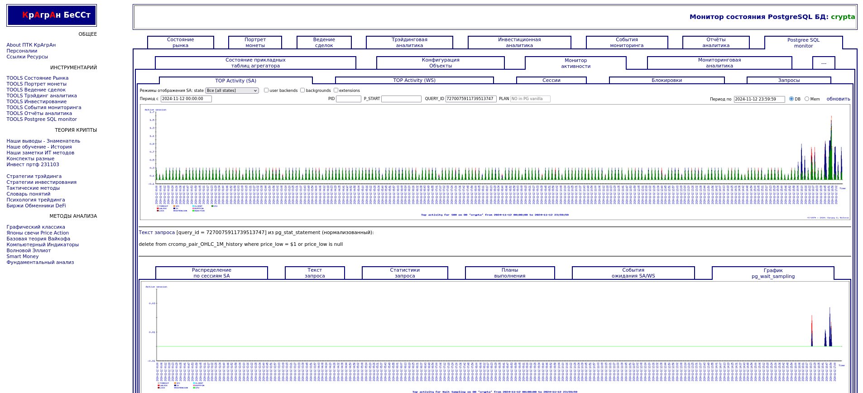Click the Период с start date field

click(186, 99)
